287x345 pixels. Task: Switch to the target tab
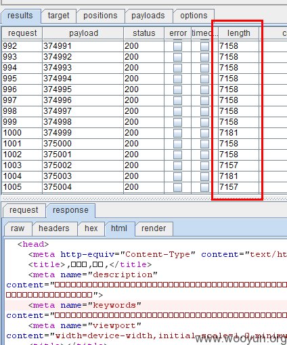point(58,16)
